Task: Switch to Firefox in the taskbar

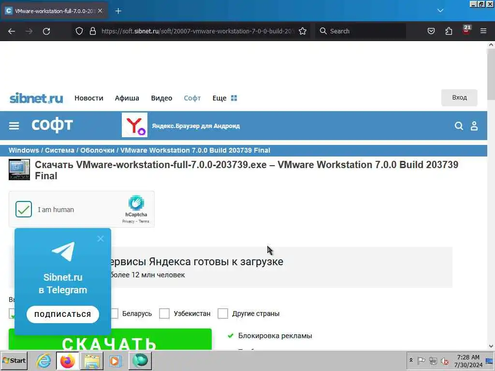Action: pos(67,360)
